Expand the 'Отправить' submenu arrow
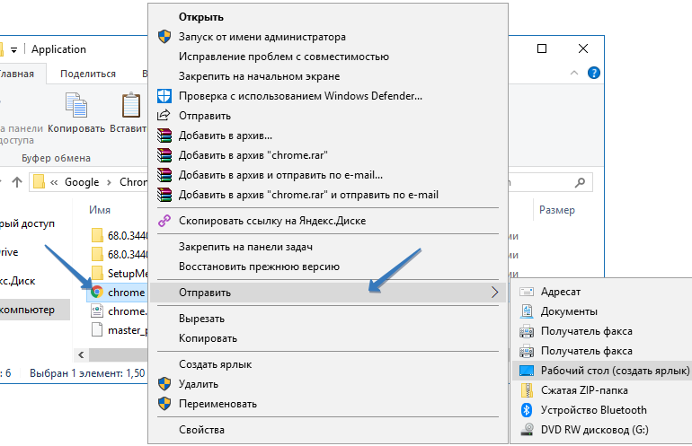This screenshot has width=692, height=446. 494,293
